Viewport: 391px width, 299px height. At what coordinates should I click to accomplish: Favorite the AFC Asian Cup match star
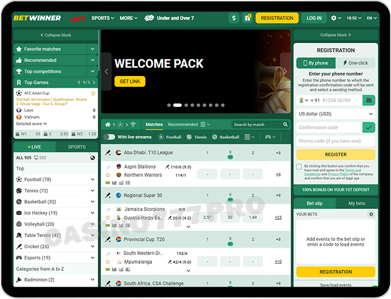[x=93, y=93]
